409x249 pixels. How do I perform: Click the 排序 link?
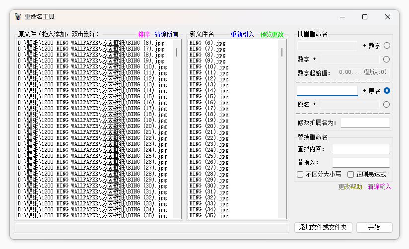tap(143, 35)
